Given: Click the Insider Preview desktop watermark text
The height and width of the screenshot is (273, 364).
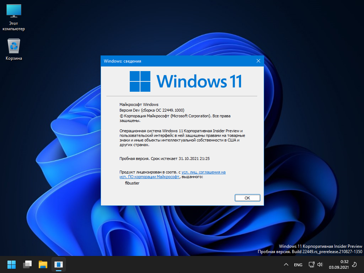Looking at the screenshot, I should pos(320,246).
